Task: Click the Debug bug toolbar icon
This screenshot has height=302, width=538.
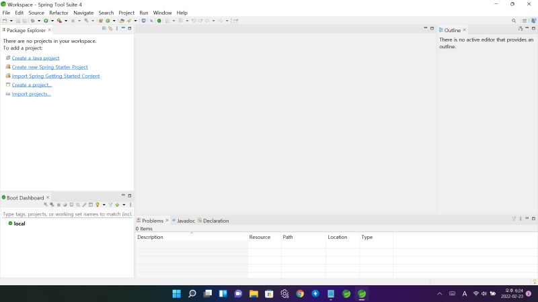Action: [x=32, y=21]
